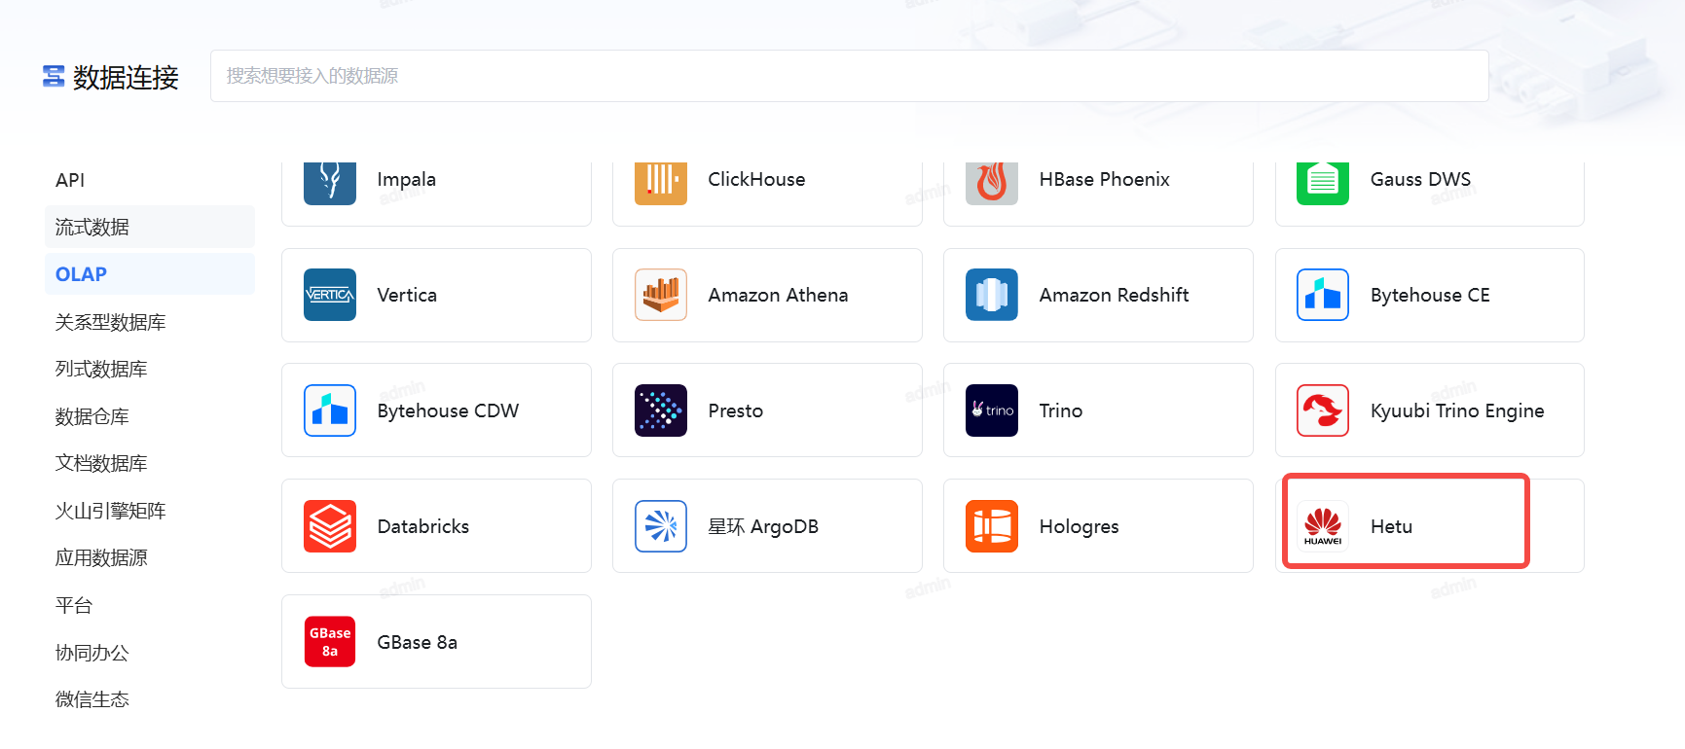This screenshot has height=749, width=1685.
Task: Click the Databricks logo icon
Action: point(329,526)
